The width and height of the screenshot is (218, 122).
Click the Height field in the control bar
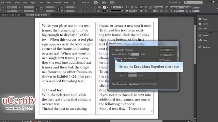click(x=29, y=11)
